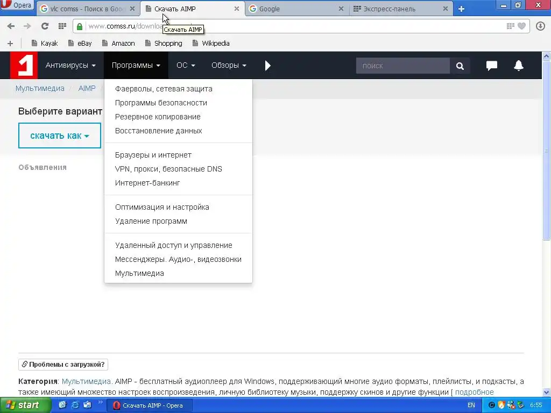Select Удаленный доступ и управление item
The height and width of the screenshot is (413, 551).
pos(174,245)
